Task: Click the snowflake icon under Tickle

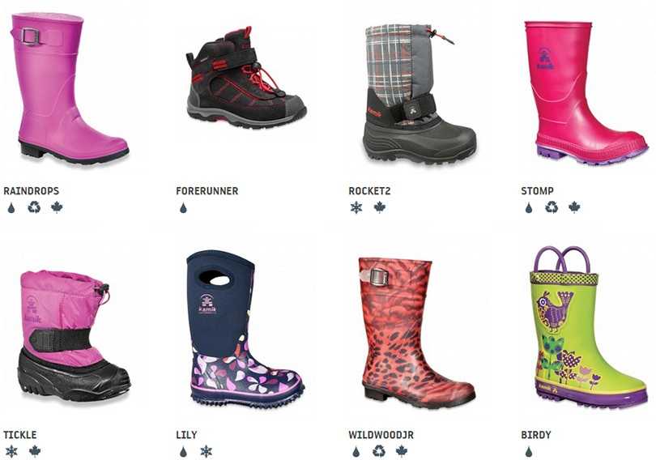Action: point(11,451)
